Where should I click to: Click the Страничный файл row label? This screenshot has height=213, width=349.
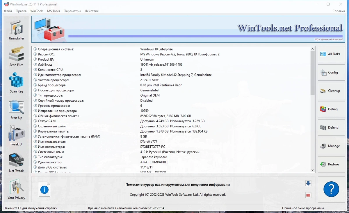point(52,126)
